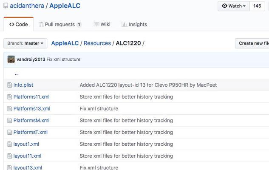Screen dimensions: 269x170
Task: Click the eye icon in Watch button
Action: pyautogui.click(x=224, y=6)
